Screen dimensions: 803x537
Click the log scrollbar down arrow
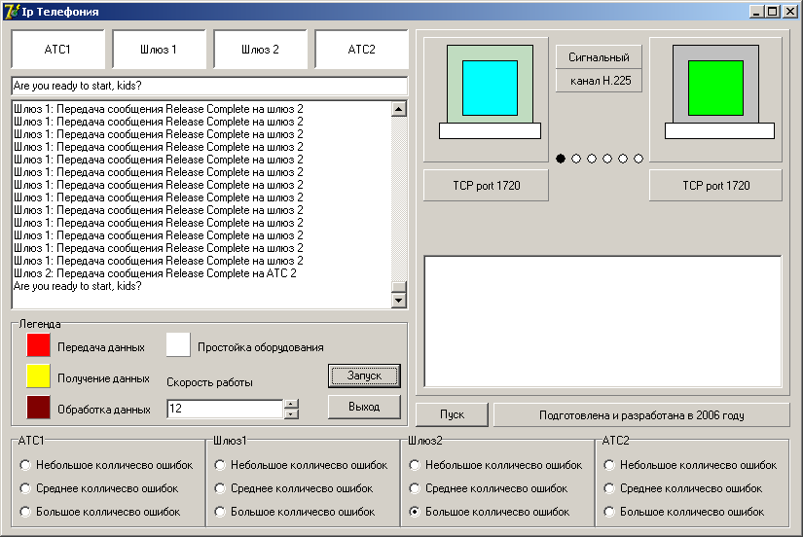point(398,301)
